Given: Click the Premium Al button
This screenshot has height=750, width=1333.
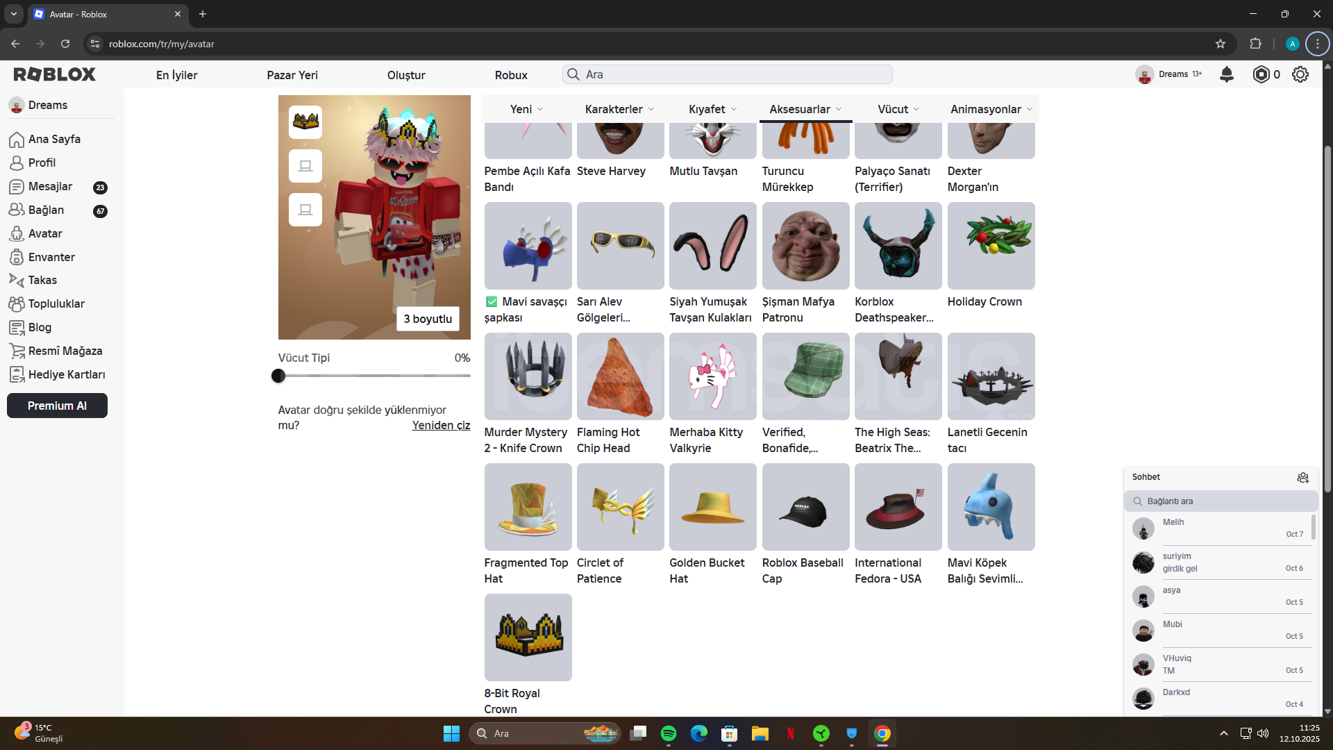Looking at the screenshot, I should tap(57, 406).
